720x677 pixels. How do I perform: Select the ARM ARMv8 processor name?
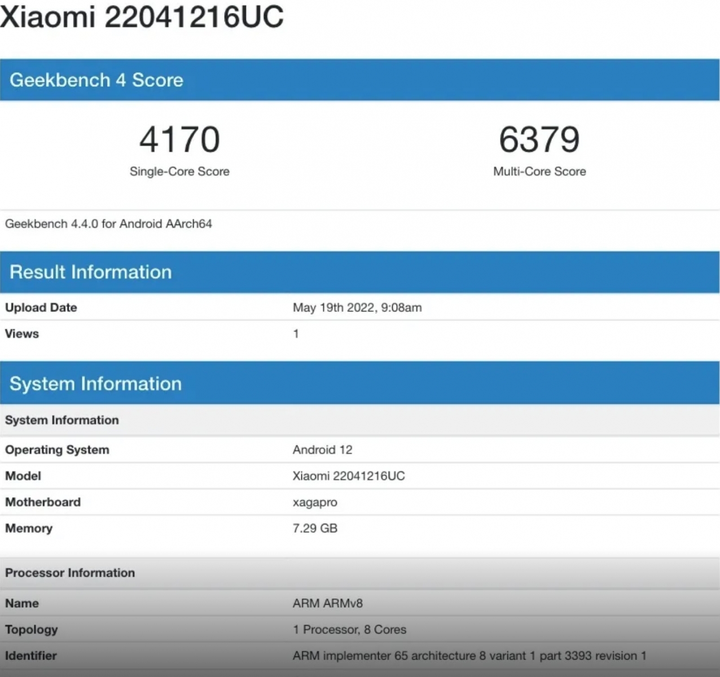(x=327, y=603)
